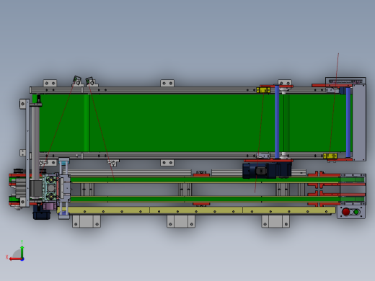Select the middle support foot at the bottom
This screenshot has width=375, height=281.
(181, 221)
